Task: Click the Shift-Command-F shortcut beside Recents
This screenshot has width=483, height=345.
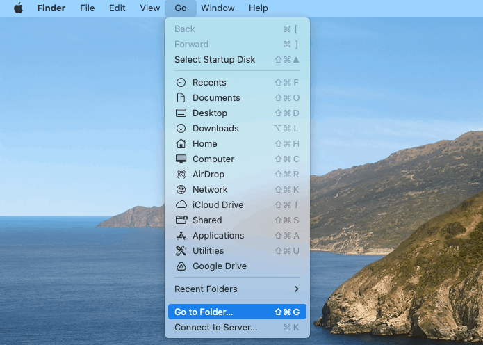Action: 287,82
